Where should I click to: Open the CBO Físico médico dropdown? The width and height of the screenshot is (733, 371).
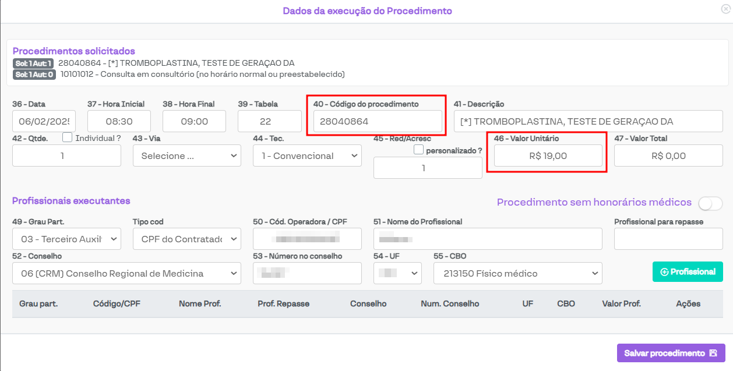[517, 273]
